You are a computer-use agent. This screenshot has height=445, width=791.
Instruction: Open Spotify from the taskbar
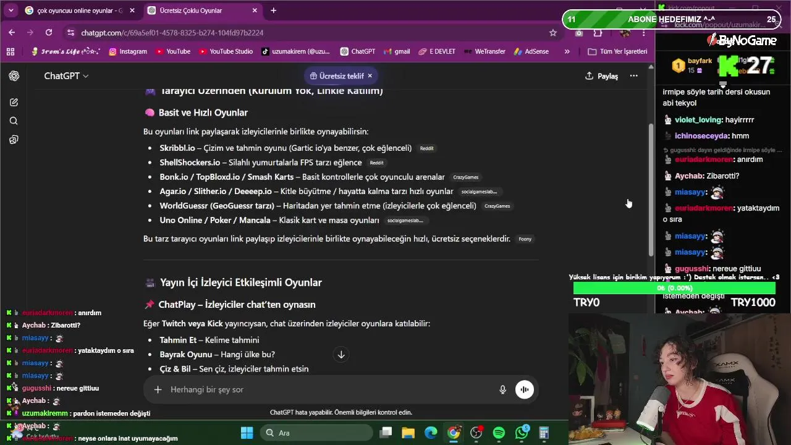499,433
